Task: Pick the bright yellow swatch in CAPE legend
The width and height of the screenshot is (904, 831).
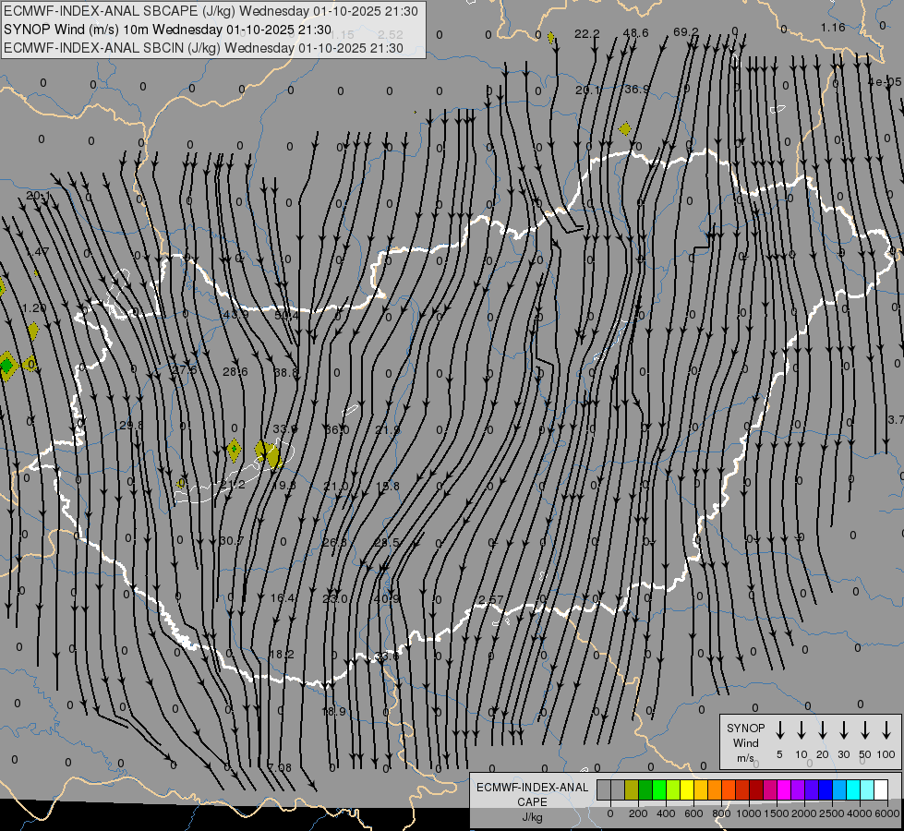Action: click(x=687, y=789)
